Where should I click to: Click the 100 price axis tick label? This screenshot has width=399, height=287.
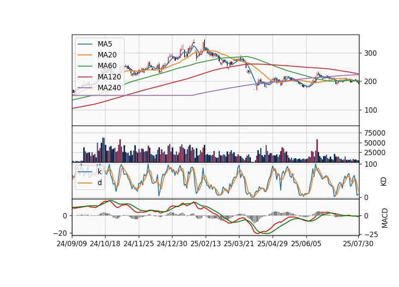tap(370, 110)
